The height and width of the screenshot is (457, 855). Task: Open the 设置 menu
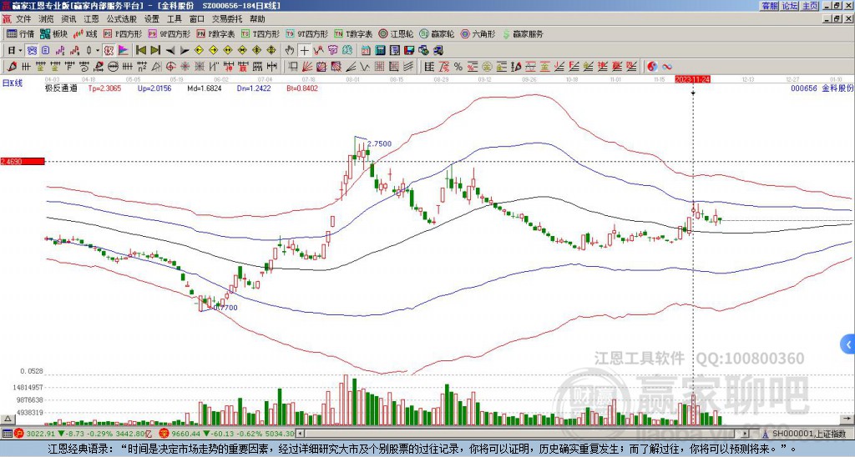coord(152,19)
